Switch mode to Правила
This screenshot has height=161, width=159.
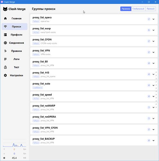[126, 9]
